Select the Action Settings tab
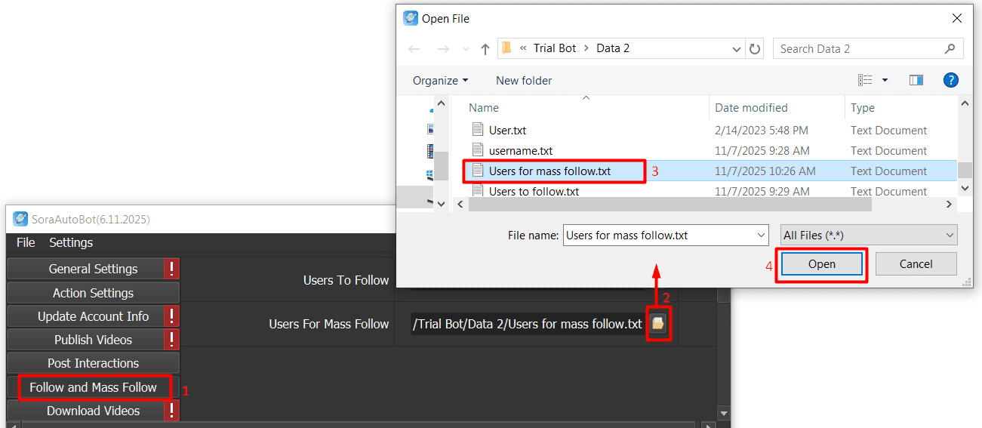 click(x=93, y=293)
